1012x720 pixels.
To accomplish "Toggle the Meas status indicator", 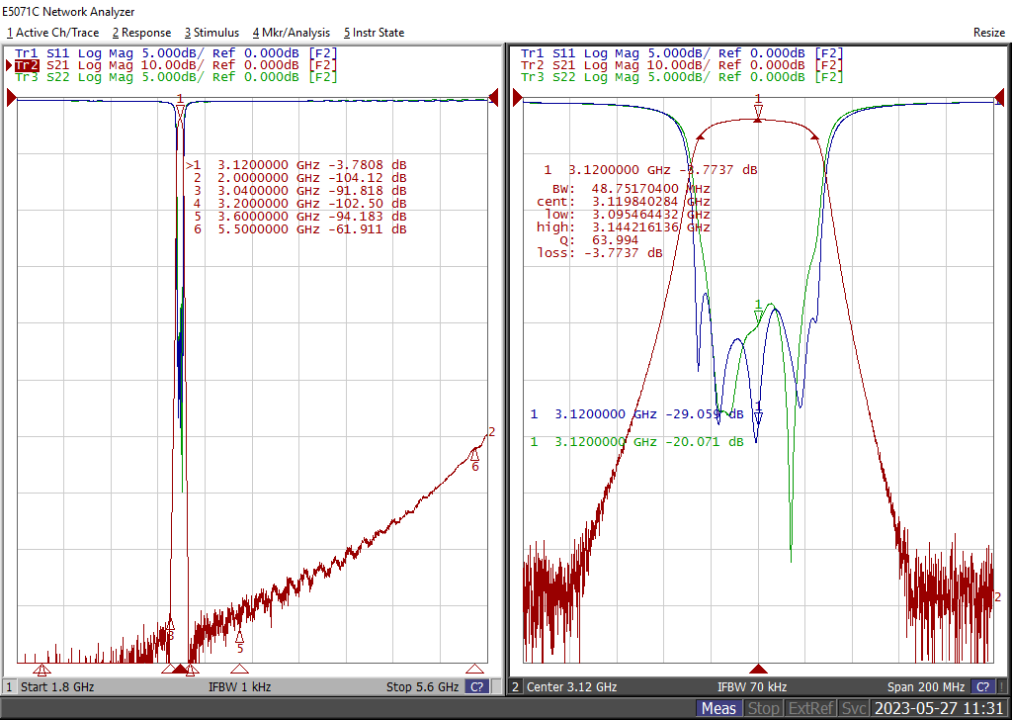I will click(x=718, y=708).
